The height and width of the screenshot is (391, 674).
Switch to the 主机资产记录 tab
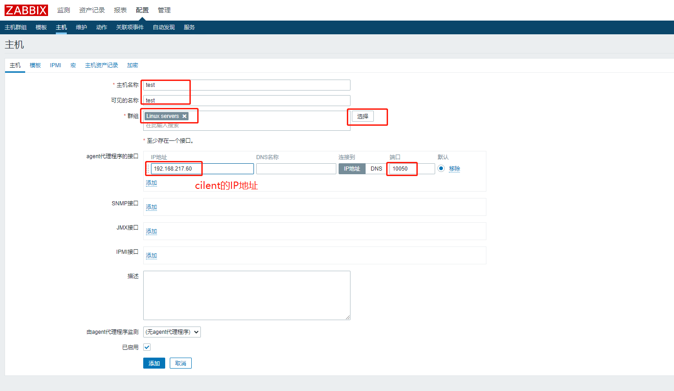click(x=102, y=65)
